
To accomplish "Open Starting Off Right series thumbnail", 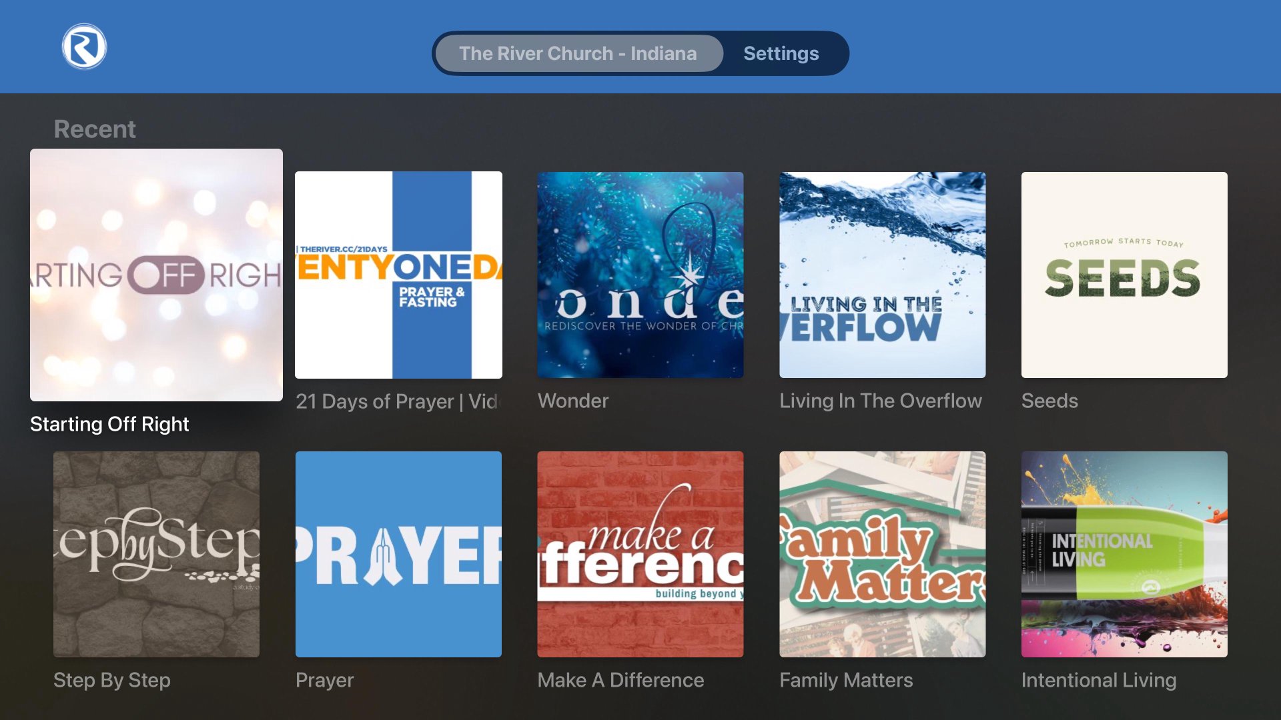I will pos(156,275).
